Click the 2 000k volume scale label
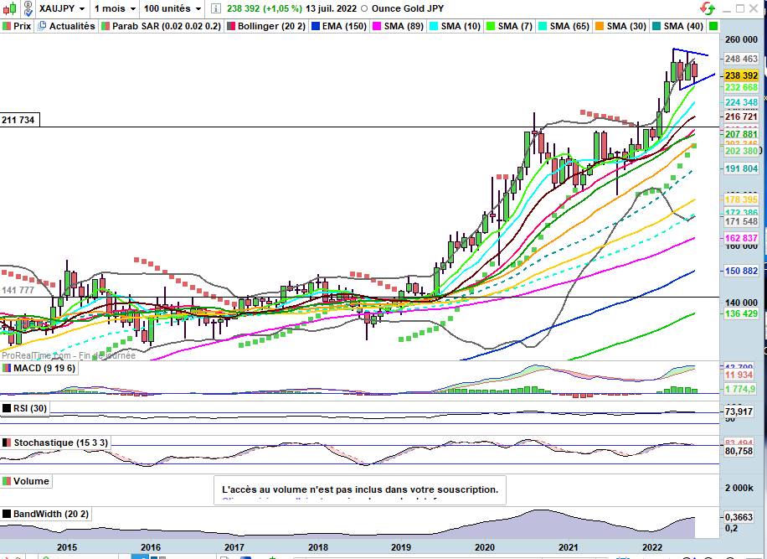The width and height of the screenshot is (767, 559). [739, 488]
